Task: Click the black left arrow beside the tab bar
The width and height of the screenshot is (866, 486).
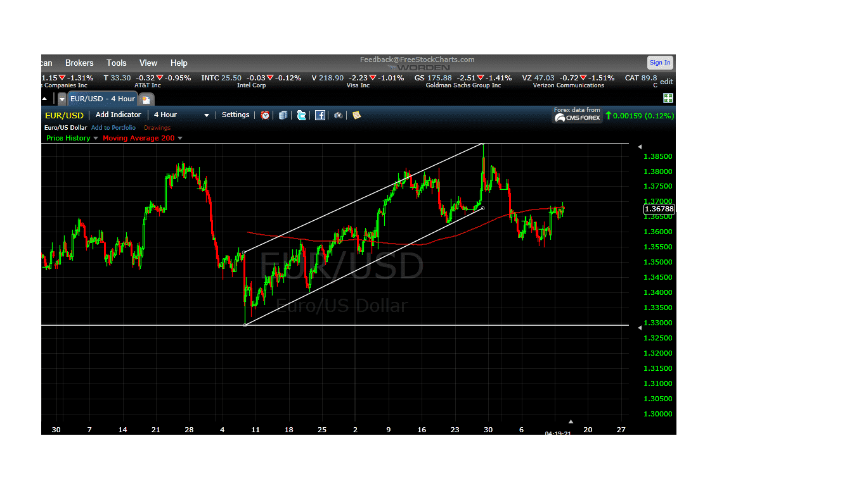Action: click(x=44, y=99)
